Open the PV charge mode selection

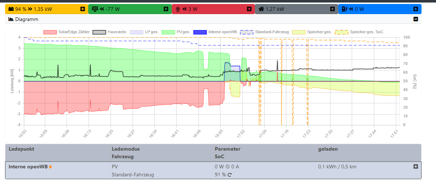click(x=115, y=167)
